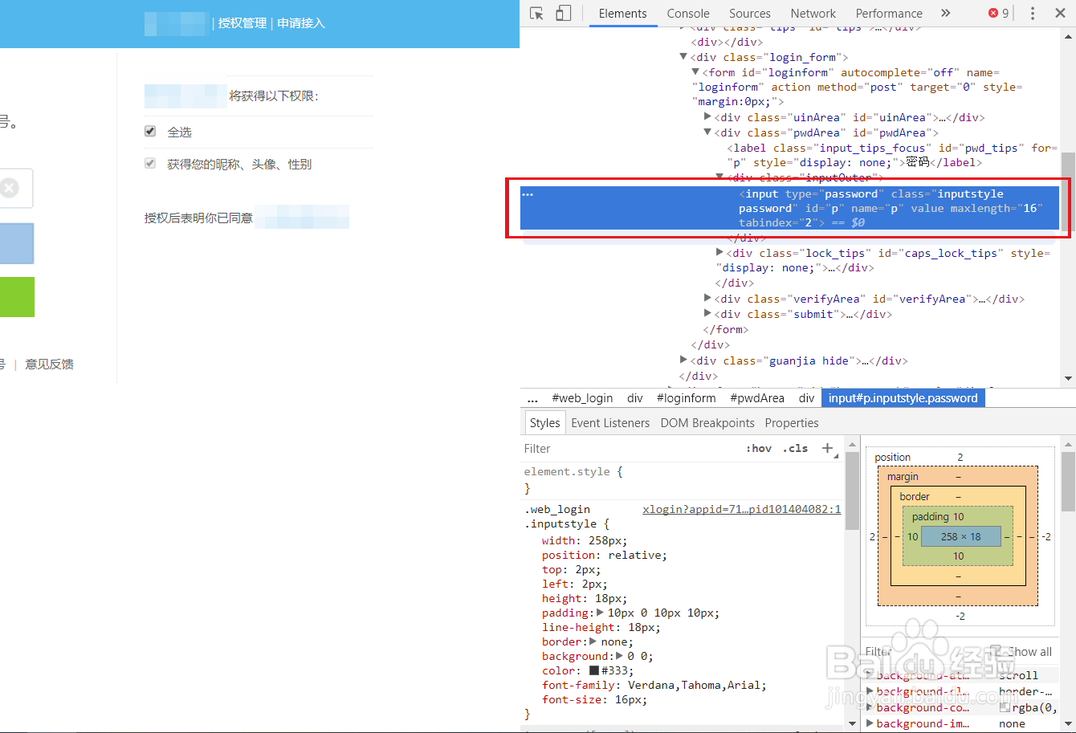Screen dimensions: 1076x733
Task: Toggle the .cls class editor button
Action: pyautogui.click(x=795, y=449)
